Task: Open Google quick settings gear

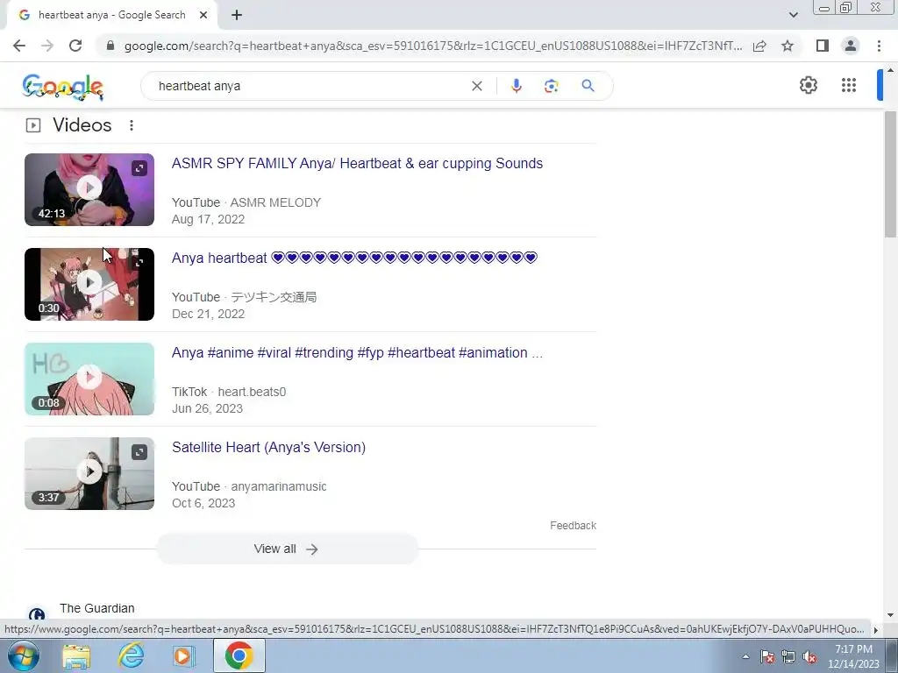Action: pyautogui.click(x=808, y=85)
